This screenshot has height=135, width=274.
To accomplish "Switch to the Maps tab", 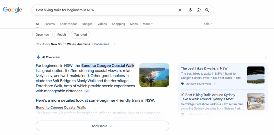I will point(134,24).
